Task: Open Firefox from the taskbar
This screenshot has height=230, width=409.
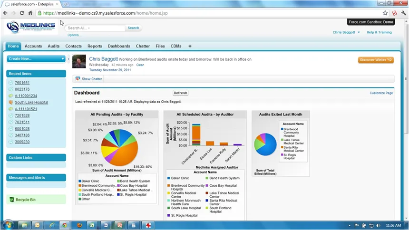Action: click(x=79, y=225)
